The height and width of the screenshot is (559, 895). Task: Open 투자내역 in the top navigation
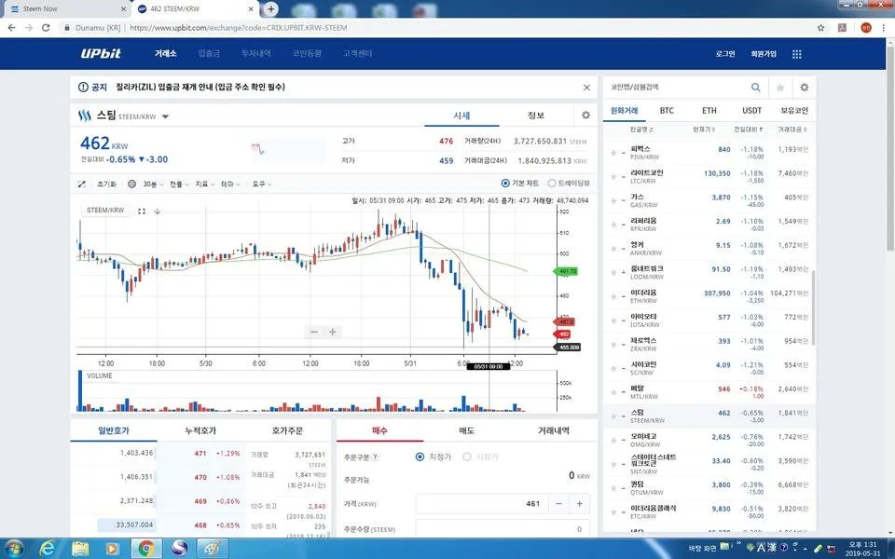pyautogui.click(x=255, y=53)
